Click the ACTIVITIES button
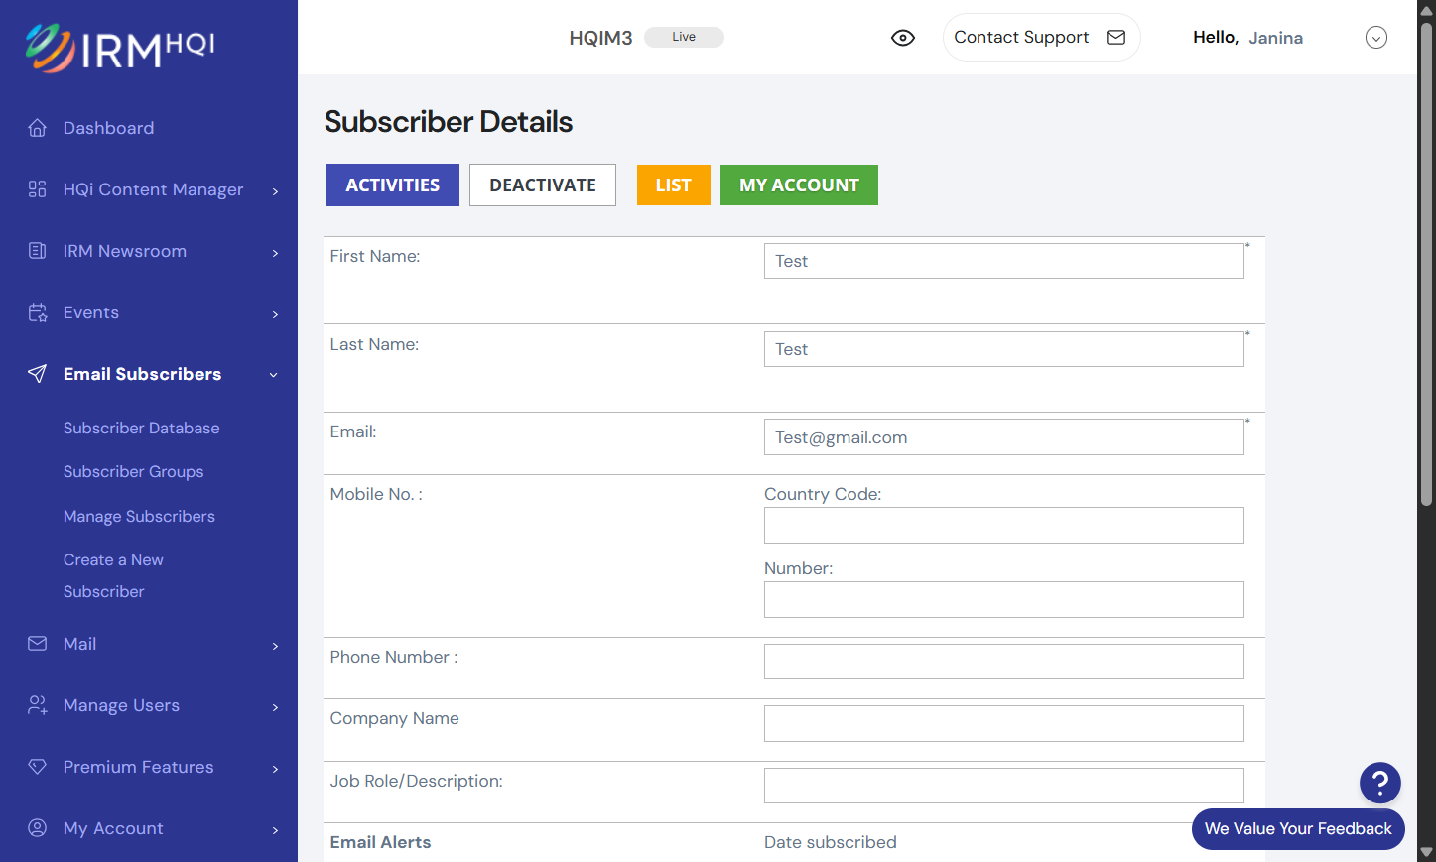1436x862 pixels. coord(393,185)
